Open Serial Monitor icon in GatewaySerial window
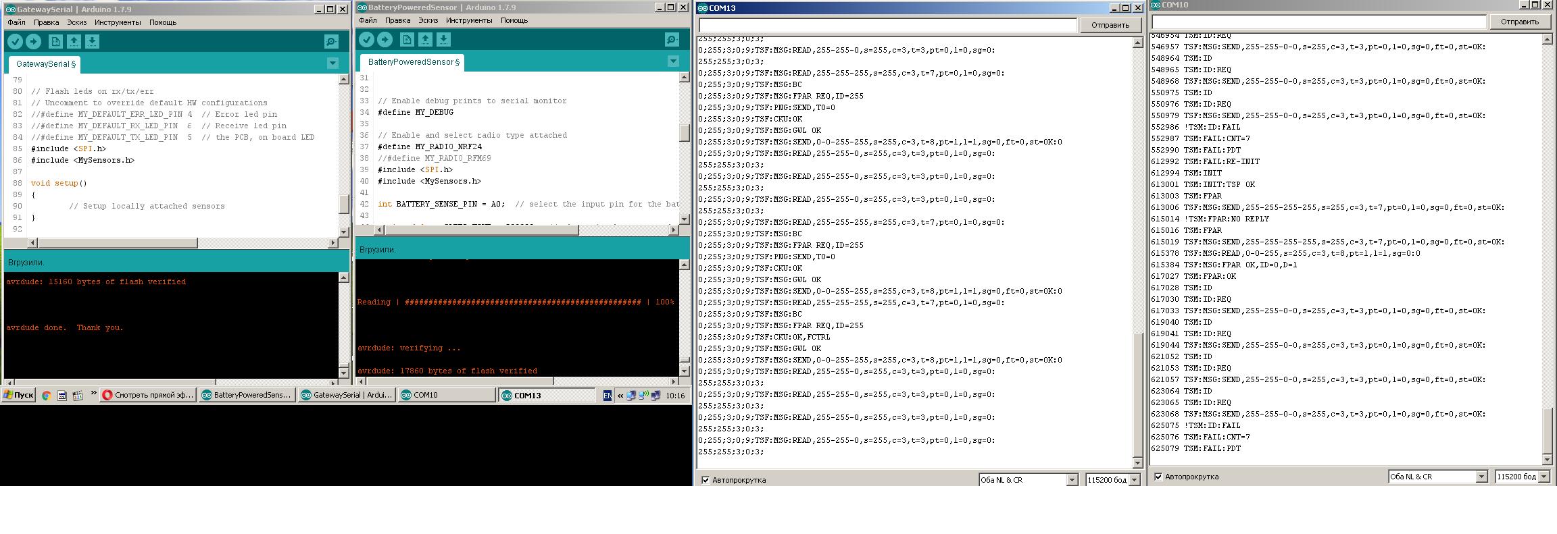This screenshot has width=1557, height=534. click(x=331, y=42)
